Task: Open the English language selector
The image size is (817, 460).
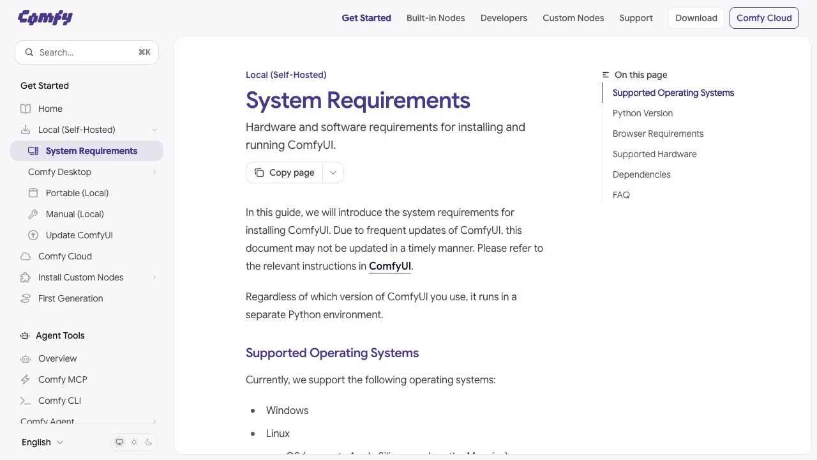Action: tap(43, 442)
